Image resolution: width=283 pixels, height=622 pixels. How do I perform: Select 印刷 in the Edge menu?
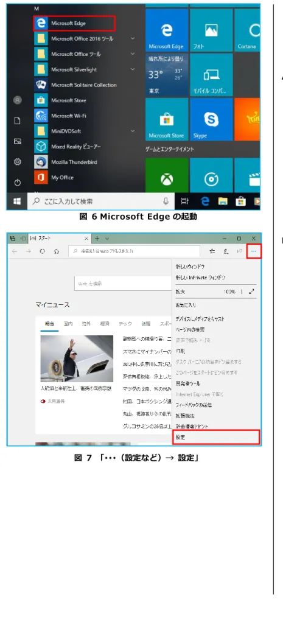[x=181, y=351]
